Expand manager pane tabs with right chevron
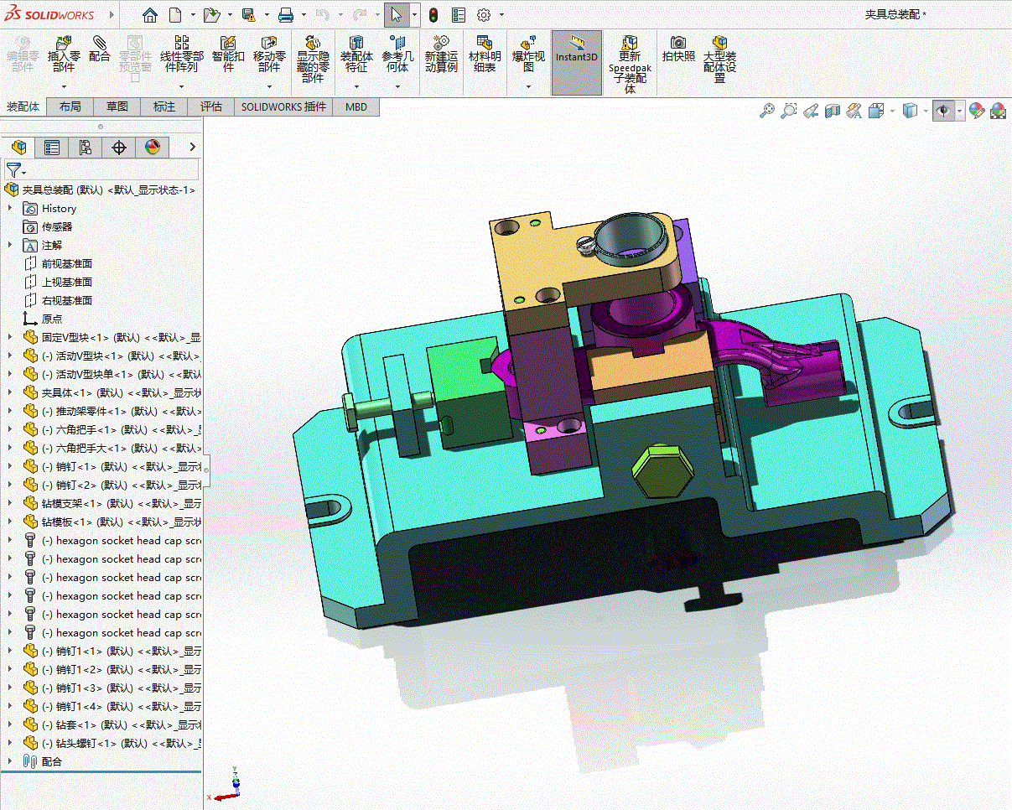Image resolution: width=1012 pixels, height=810 pixels. click(x=192, y=148)
